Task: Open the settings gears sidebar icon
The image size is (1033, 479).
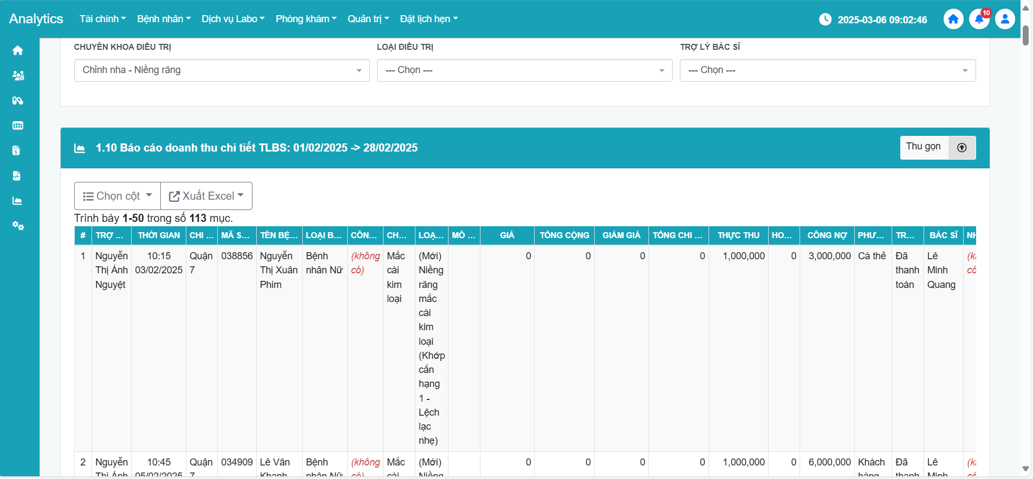Action: (18, 226)
